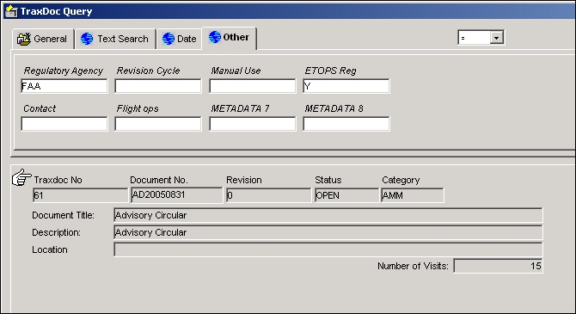576x314 pixels.
Task: Click the METADATA 8 label
Action: [334, 108]
